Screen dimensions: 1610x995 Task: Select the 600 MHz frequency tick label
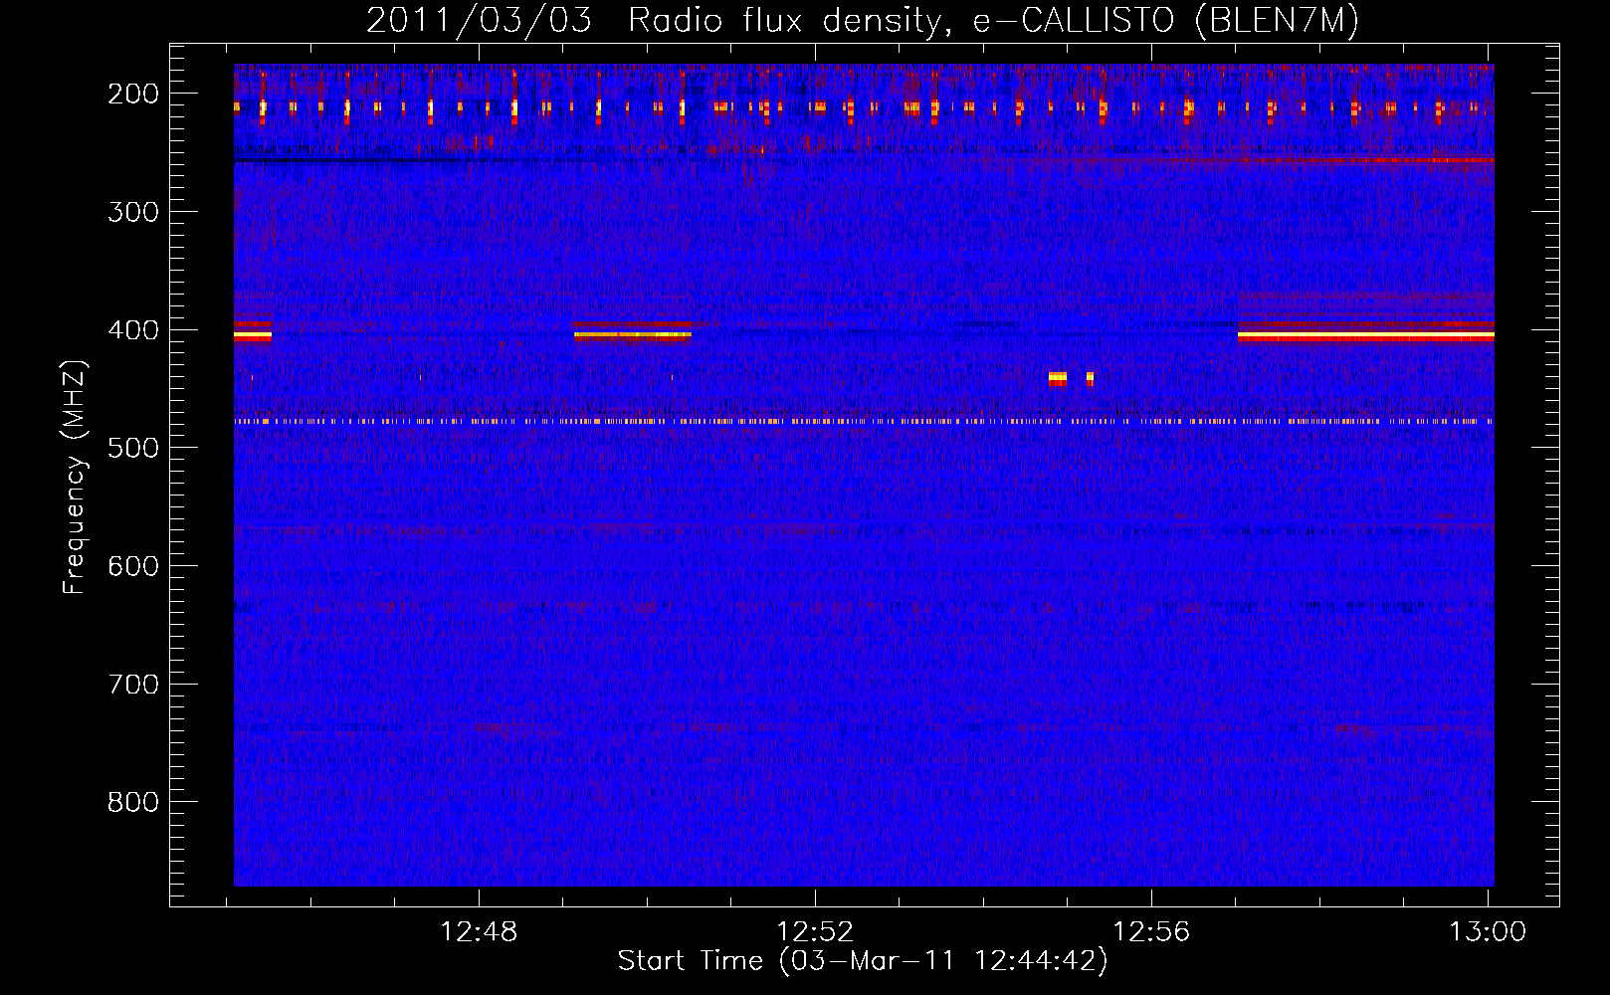133,566
